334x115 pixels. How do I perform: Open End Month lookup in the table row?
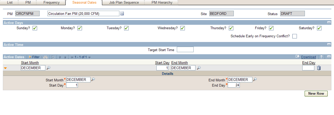click(x=199, y=68)
